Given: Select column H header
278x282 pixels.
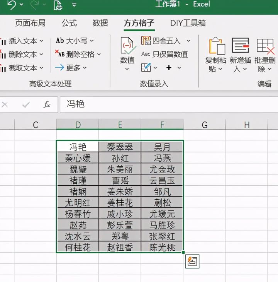Looking at the screenshot, I should (x=247, y=125).
